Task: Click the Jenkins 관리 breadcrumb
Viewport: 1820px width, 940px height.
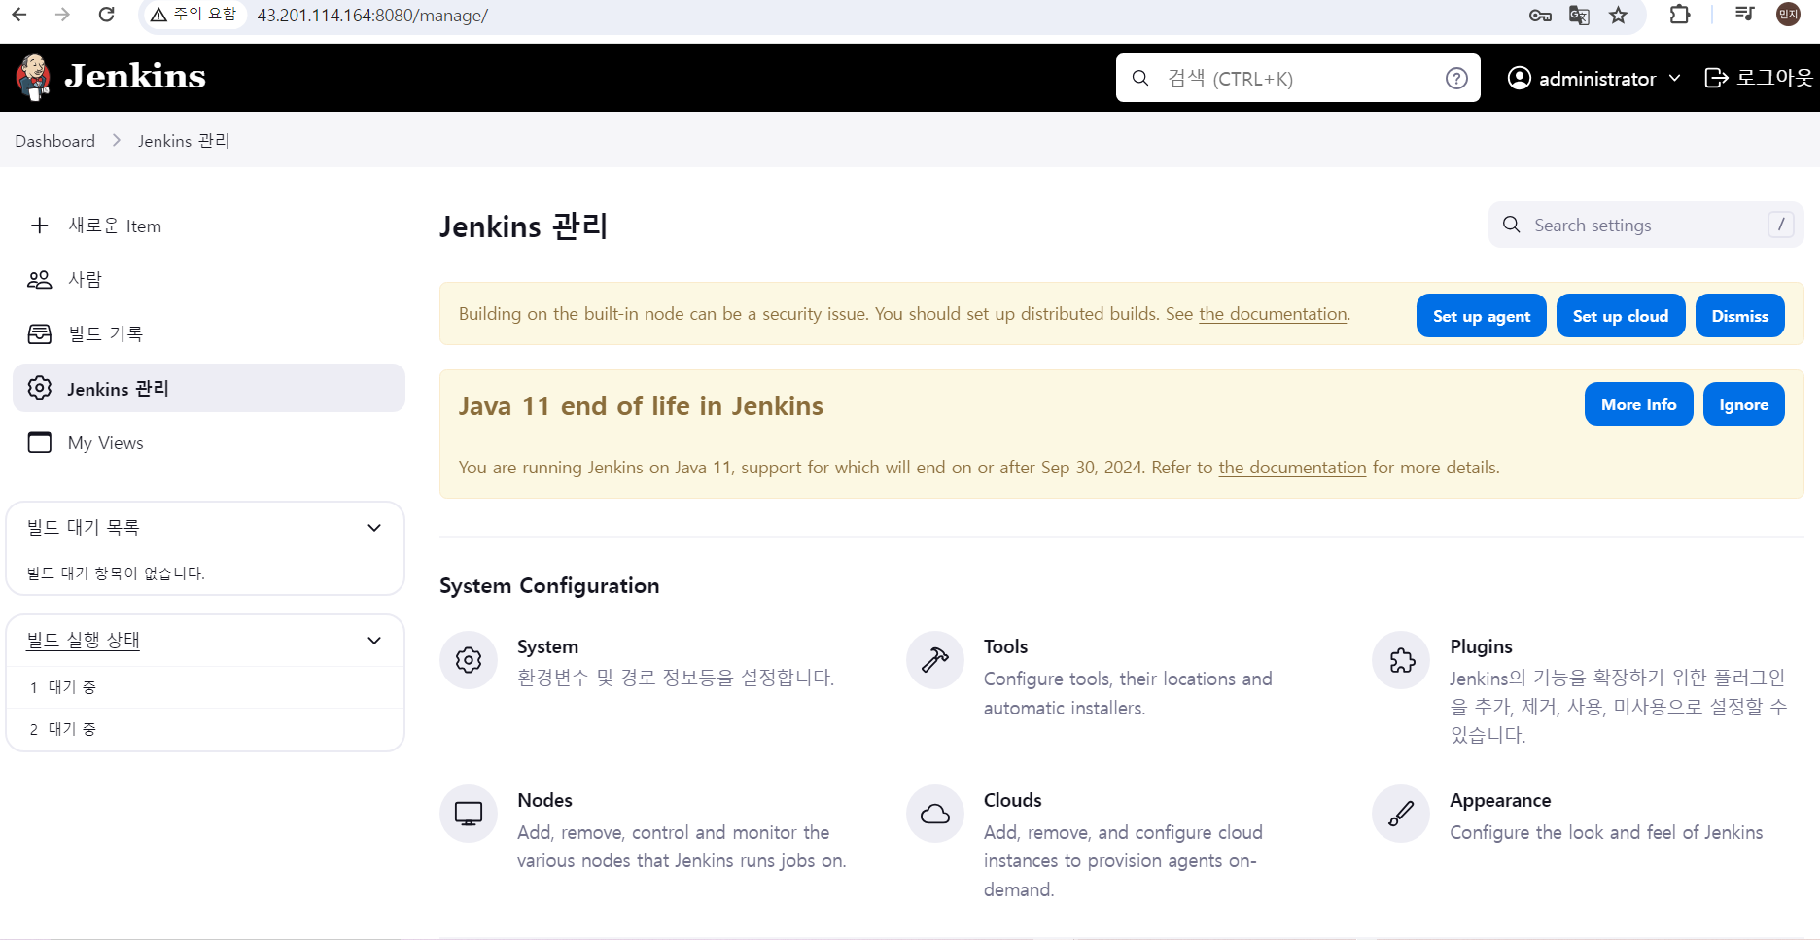Action: click(x=184, y=141)
